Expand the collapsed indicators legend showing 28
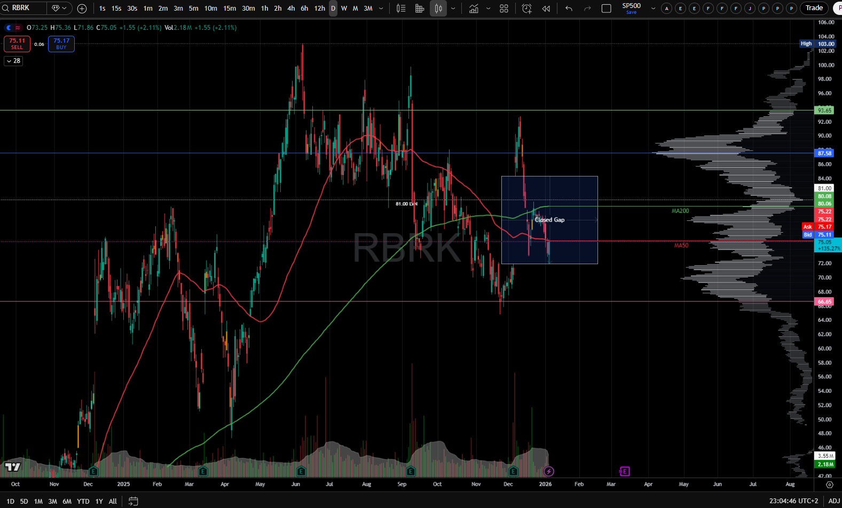842x508 pixels. coord(13,61)
